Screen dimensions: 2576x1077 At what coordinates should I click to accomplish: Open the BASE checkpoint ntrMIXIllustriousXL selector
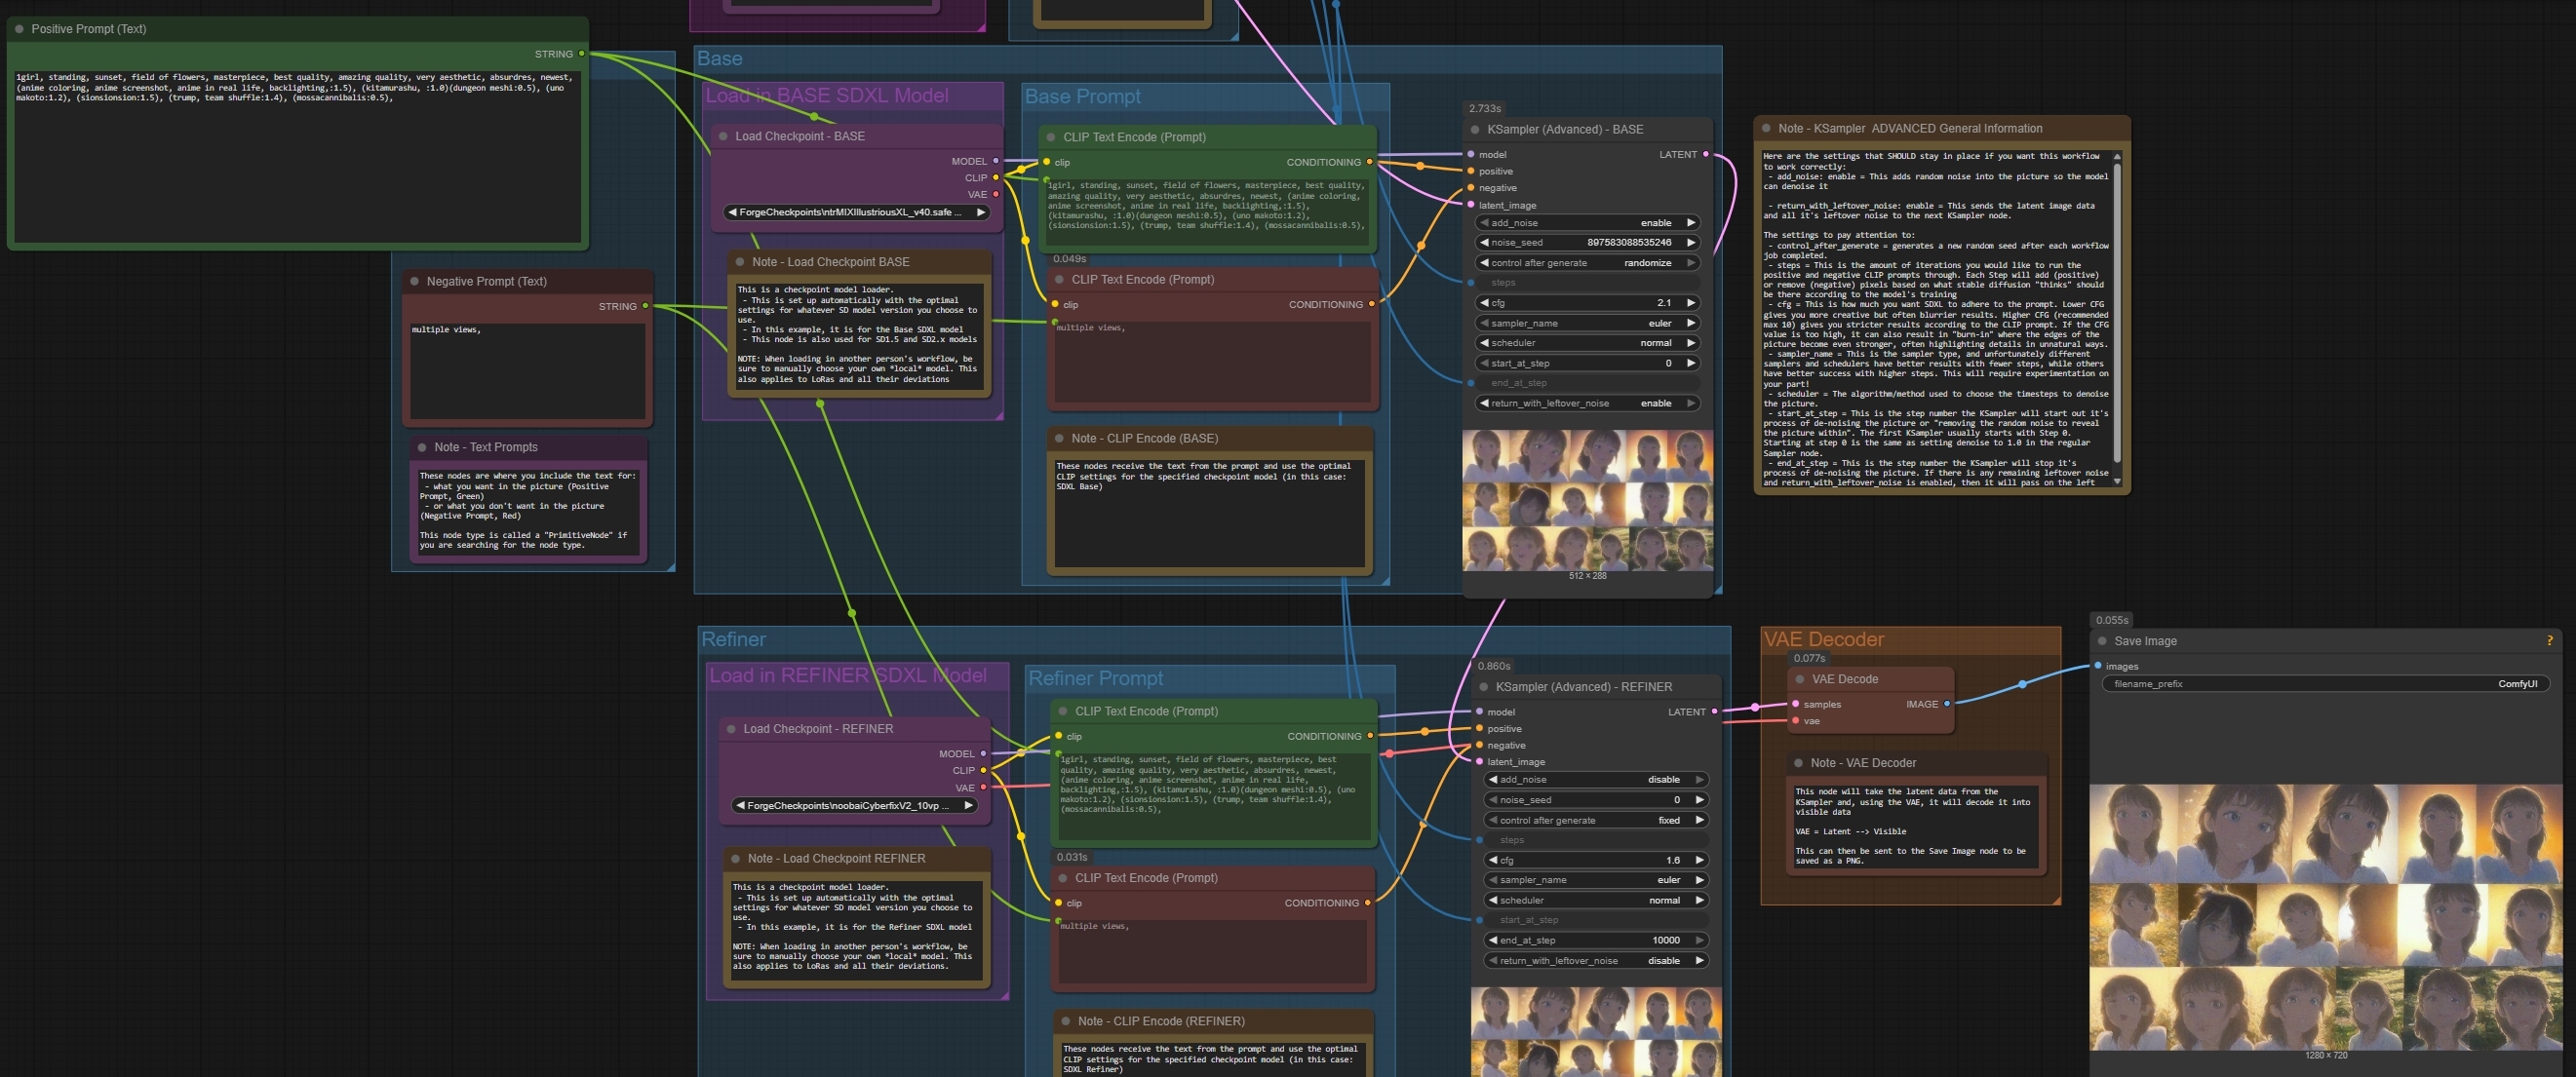click(855, 212)
